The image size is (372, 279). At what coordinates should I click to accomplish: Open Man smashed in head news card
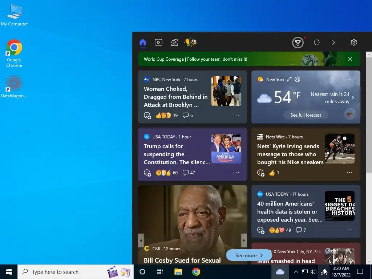306,254
